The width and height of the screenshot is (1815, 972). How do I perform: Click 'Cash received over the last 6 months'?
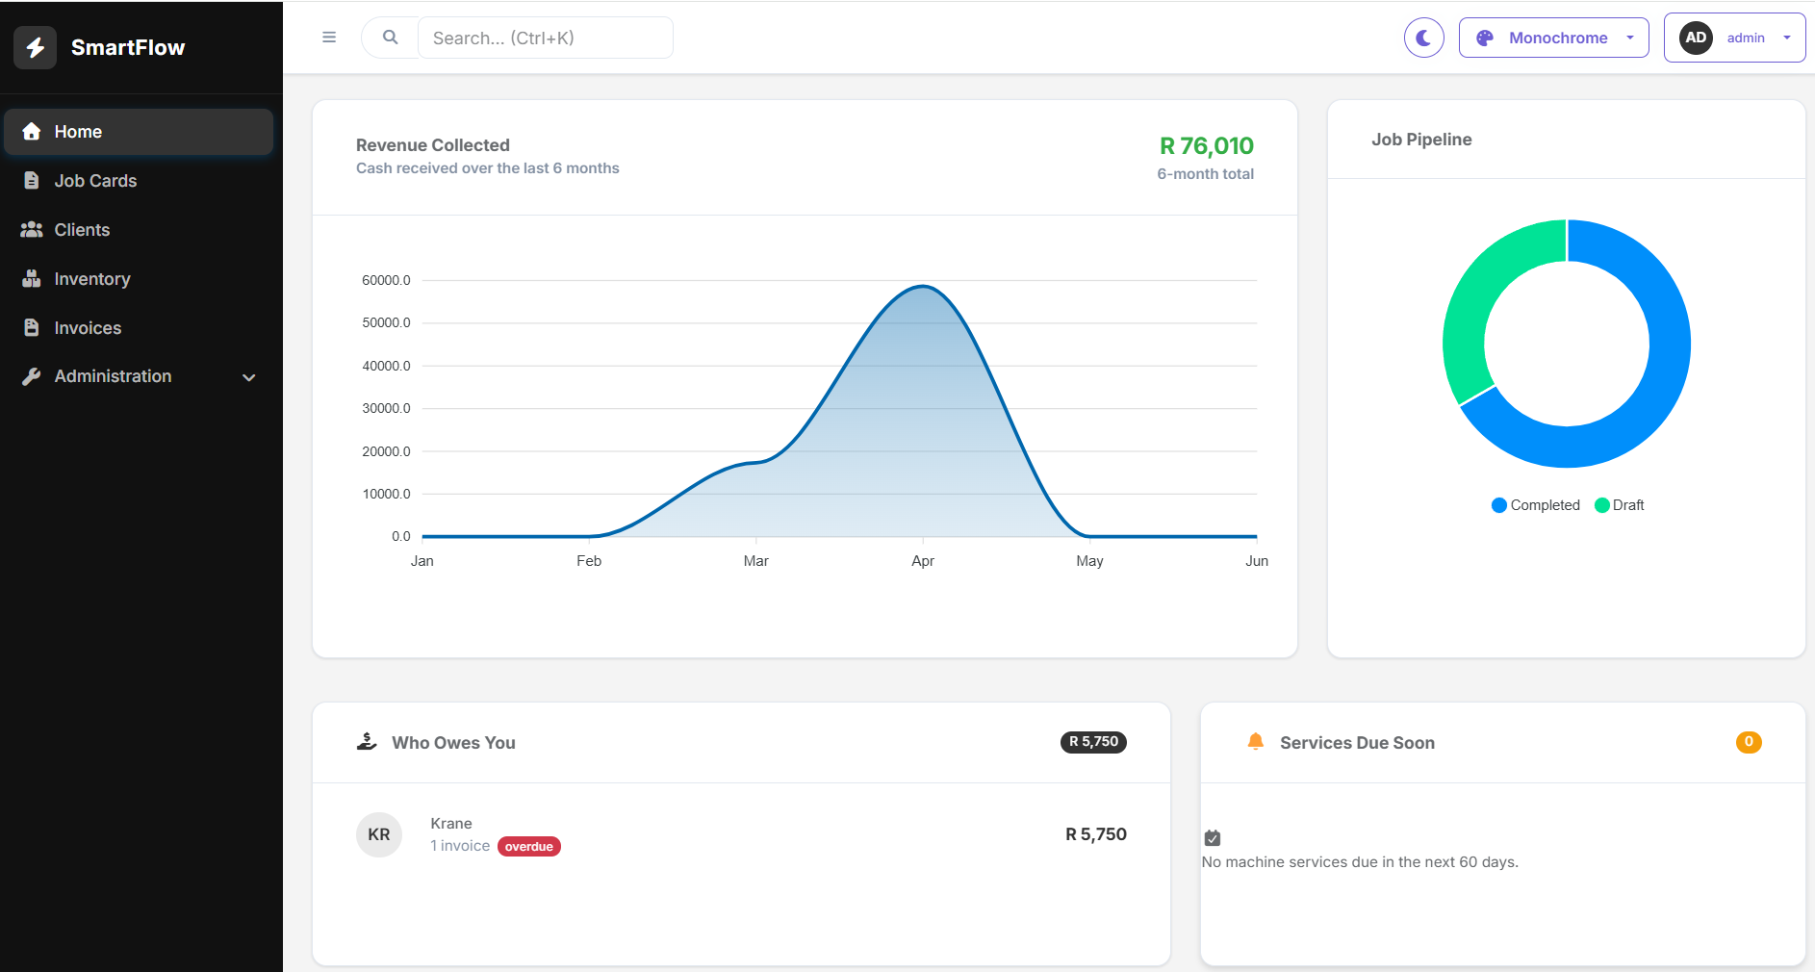pos(488,168)
